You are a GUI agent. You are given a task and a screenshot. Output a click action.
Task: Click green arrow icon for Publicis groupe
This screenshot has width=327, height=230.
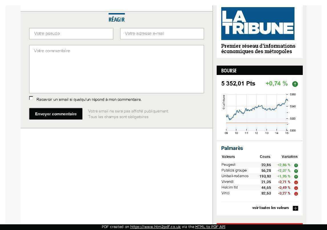pyautogui.click(x=296, y=171)
